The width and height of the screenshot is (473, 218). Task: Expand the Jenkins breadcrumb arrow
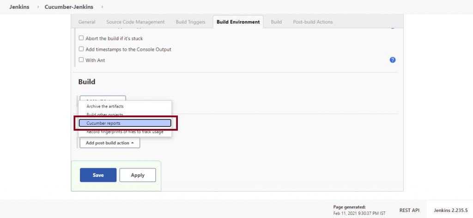[x=38, y=6]
